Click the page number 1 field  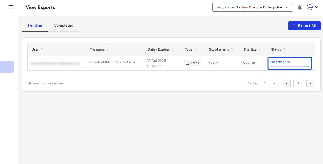point(298,83)
